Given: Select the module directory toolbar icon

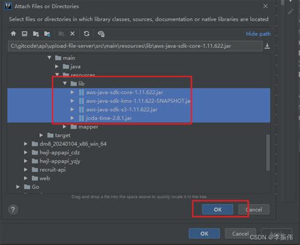Looking at the screenshot, I should click(47, 33).
